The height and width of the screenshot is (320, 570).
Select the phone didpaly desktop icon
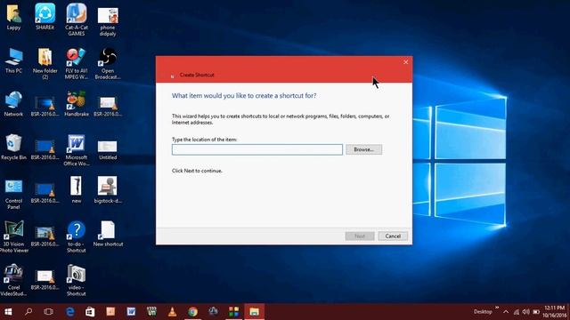[x=108, y=21]
